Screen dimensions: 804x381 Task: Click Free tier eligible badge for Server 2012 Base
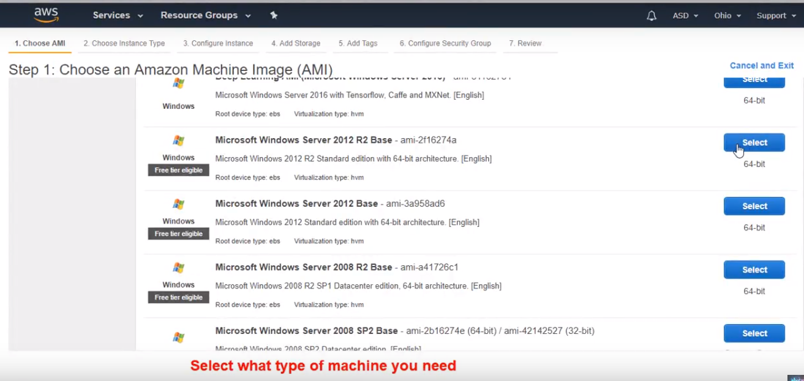(179, 234)
